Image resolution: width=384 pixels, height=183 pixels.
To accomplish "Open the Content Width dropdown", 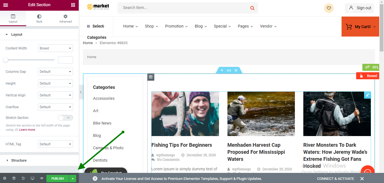I will pyautogui.click(x=55, y=48).
